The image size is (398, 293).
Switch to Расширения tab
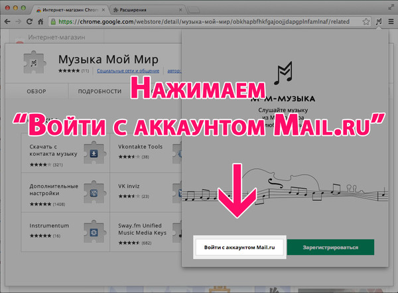pyautogui.click(x=147, y=10)
